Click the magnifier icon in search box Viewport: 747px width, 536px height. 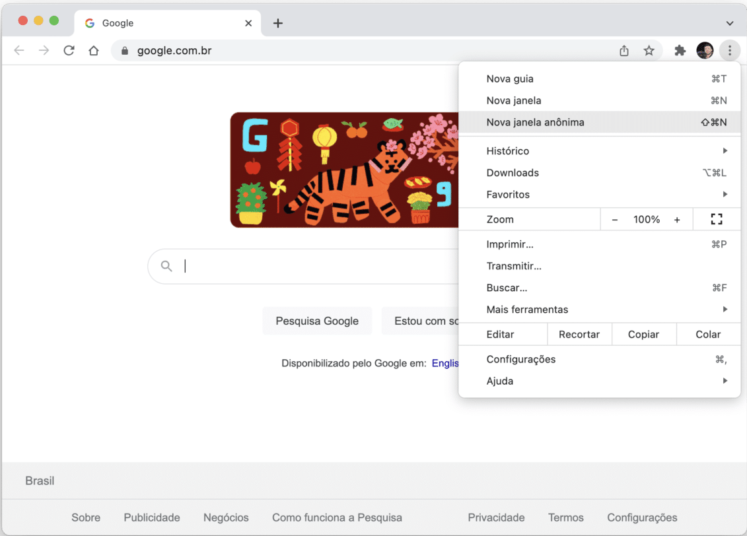(x=166, y=265)
